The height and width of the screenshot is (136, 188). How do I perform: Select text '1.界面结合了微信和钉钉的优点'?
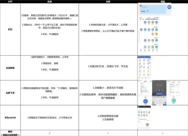(42, 118)
